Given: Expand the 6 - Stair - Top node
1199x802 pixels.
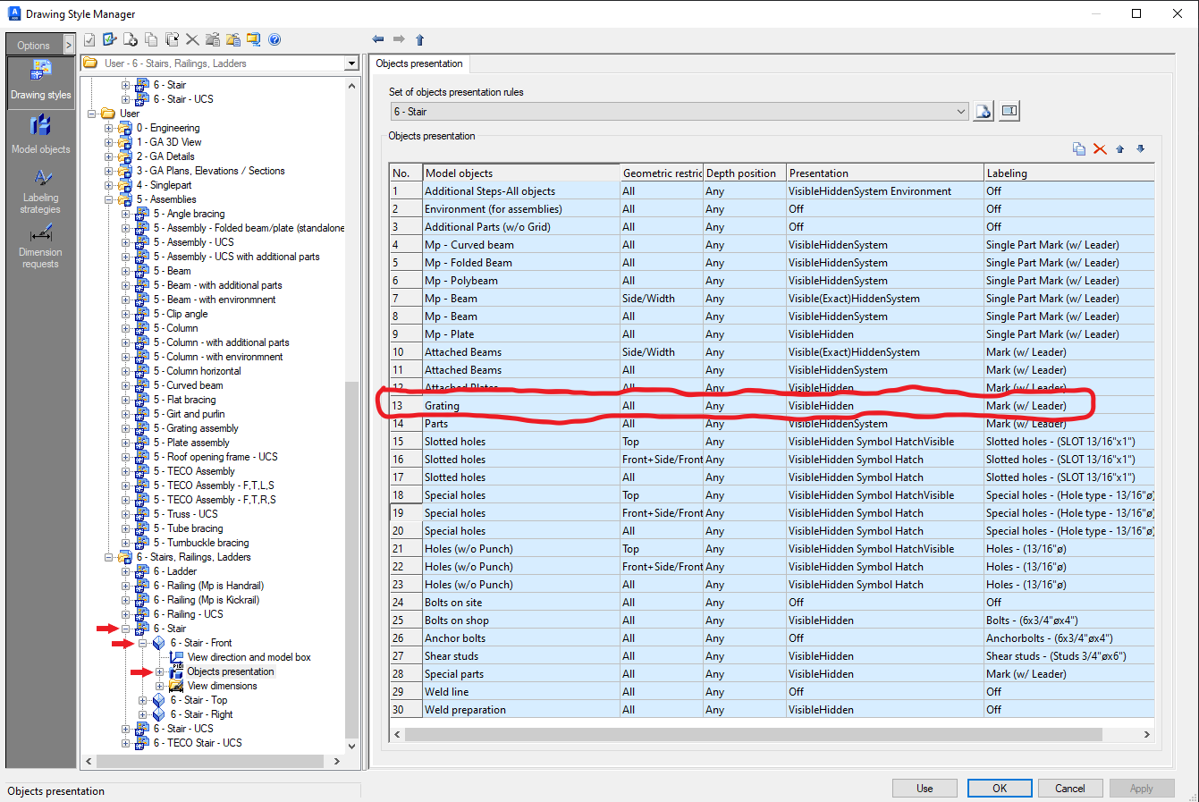Looking at the screenshot, I should (x=143, y=699).
